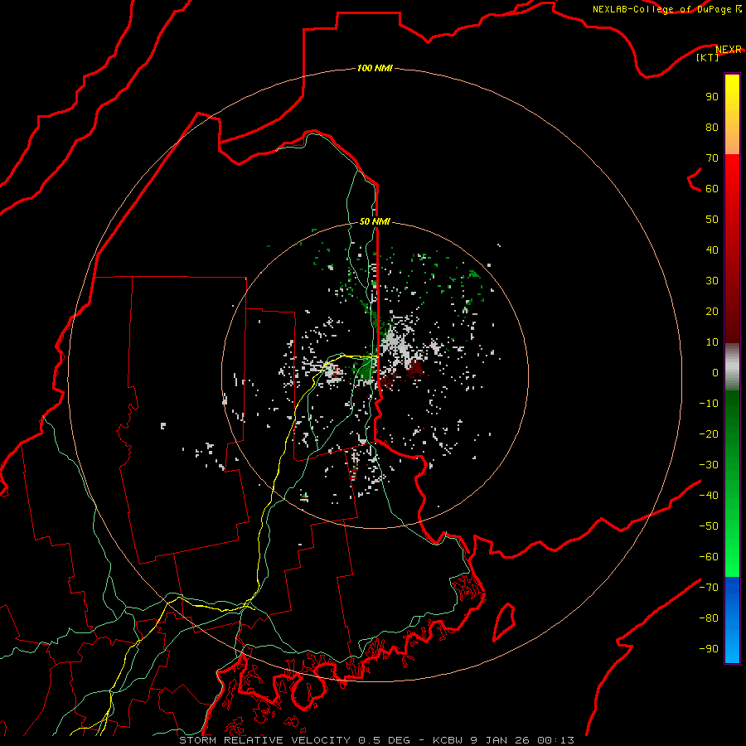Select the 0 value on velocity scale

click(715, 372)
